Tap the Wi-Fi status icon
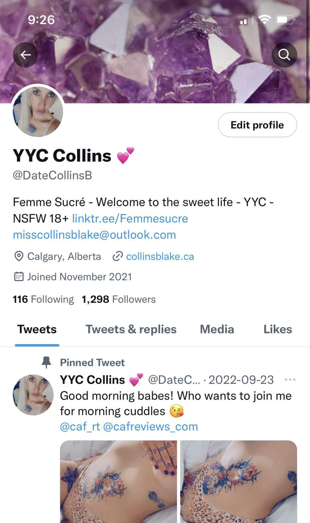Viewport: 310px width, 523px height. pos(264,20)
